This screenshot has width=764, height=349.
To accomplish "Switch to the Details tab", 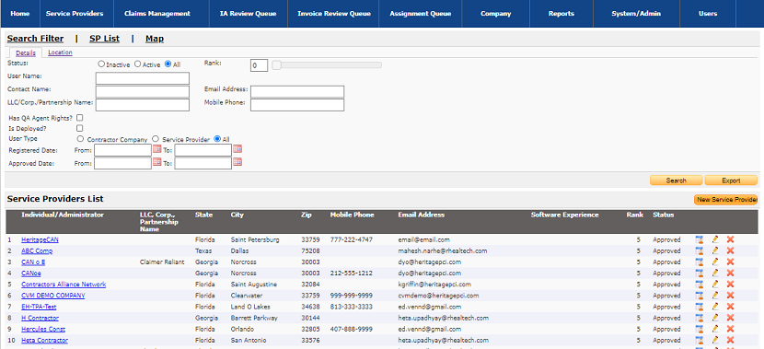I will pyautogui.click(x=26, y=53).
